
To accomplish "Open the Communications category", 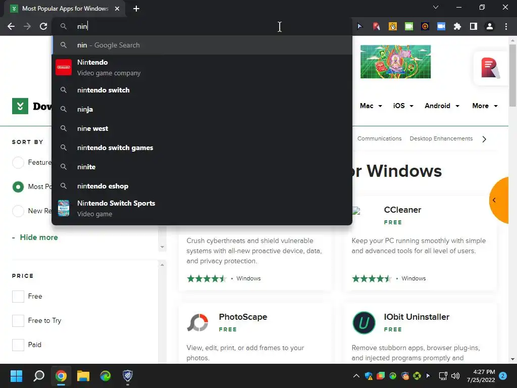I will 379,138.
